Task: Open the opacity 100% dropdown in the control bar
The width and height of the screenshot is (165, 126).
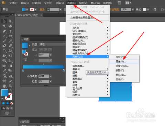Action: (x=133, y=10)
